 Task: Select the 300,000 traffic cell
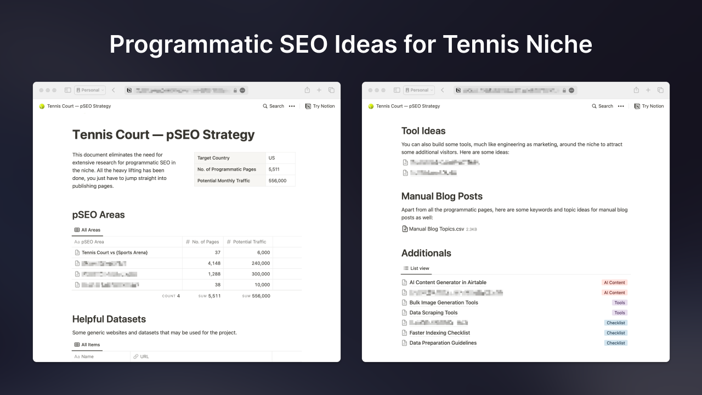[x=248, y=274]
